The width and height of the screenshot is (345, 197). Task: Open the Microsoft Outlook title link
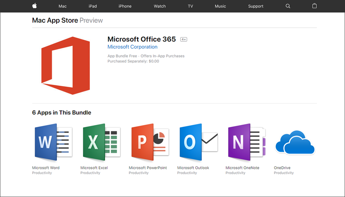coord(193,168)
